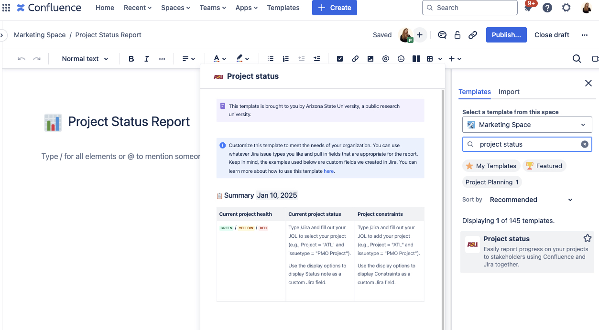Open the emoji picker
599x330 pixels.
click(401, 59)
